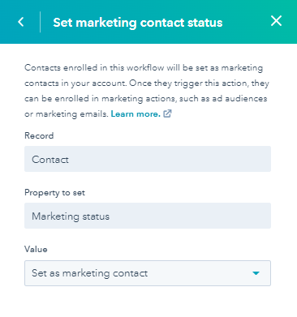Viewport: 297px width, 317px height.
Task: Open the Learn more link
Action: pyautogui.click(x=136, y=114)
